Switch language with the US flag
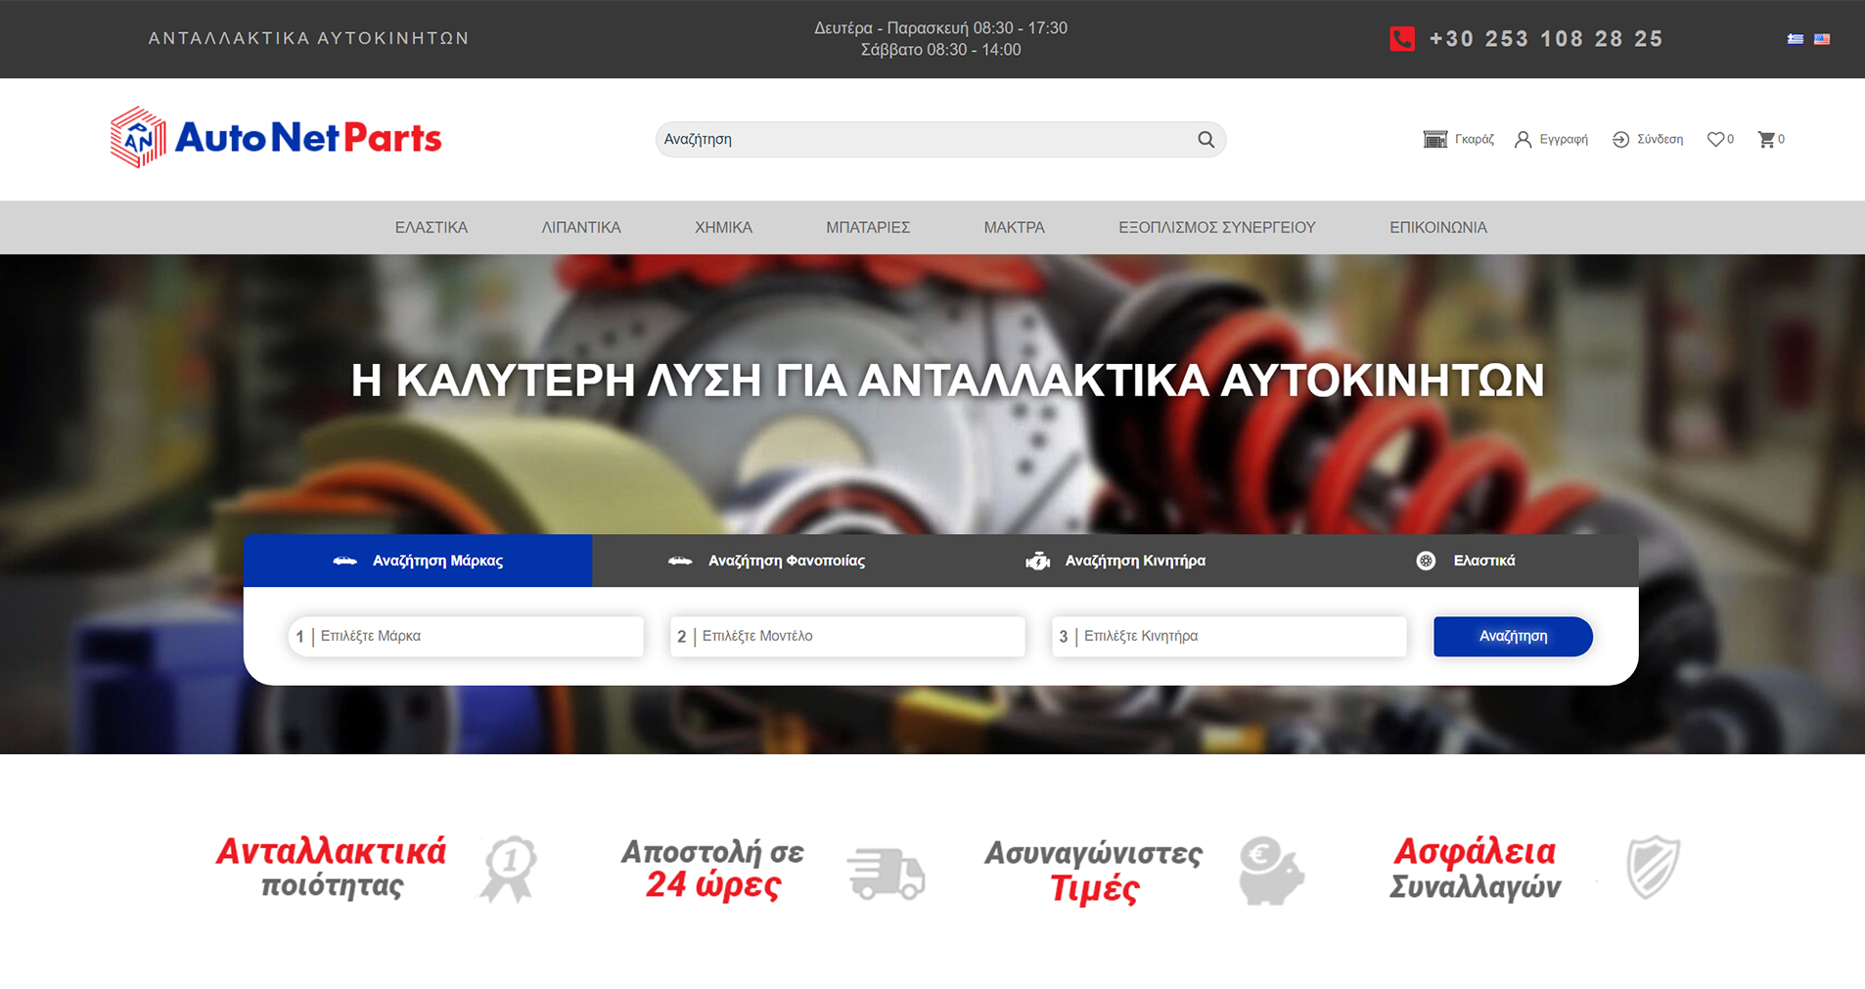Viewport: 1865px width, 989px height. [1822, 39]
